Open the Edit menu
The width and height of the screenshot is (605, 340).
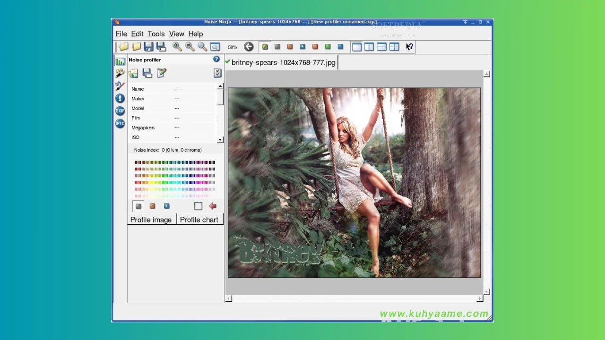coord(137,34)
